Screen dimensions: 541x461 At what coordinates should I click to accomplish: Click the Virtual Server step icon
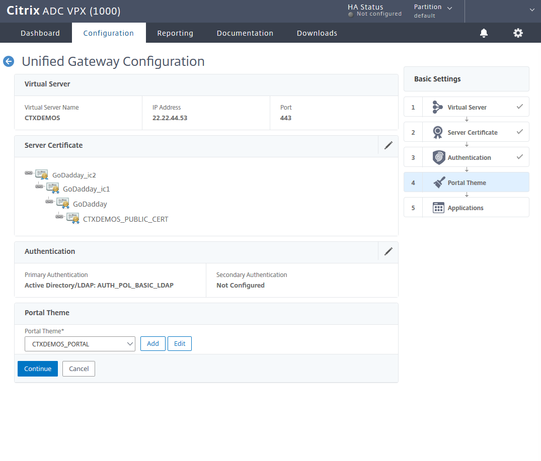coord(437,107)
